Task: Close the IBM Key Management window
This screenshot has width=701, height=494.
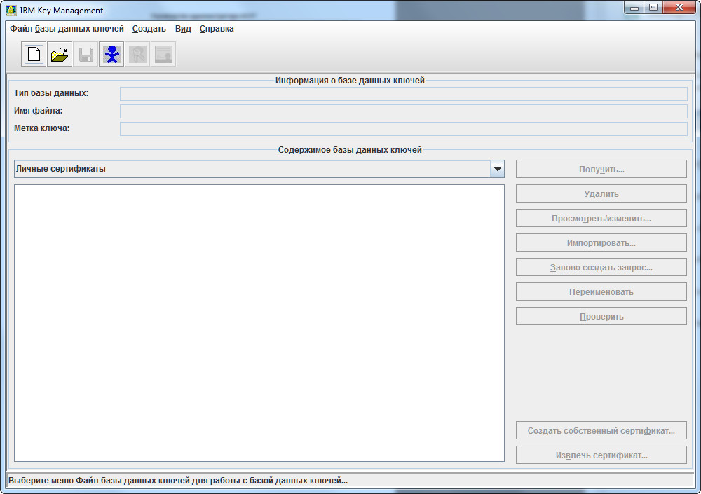Action: pyautogui.click(x=679, y=8)
